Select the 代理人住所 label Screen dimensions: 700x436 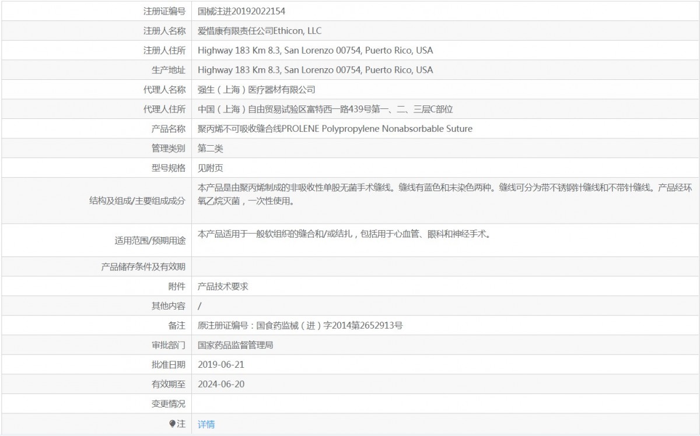pyautogui.click(x=164, y=109)
